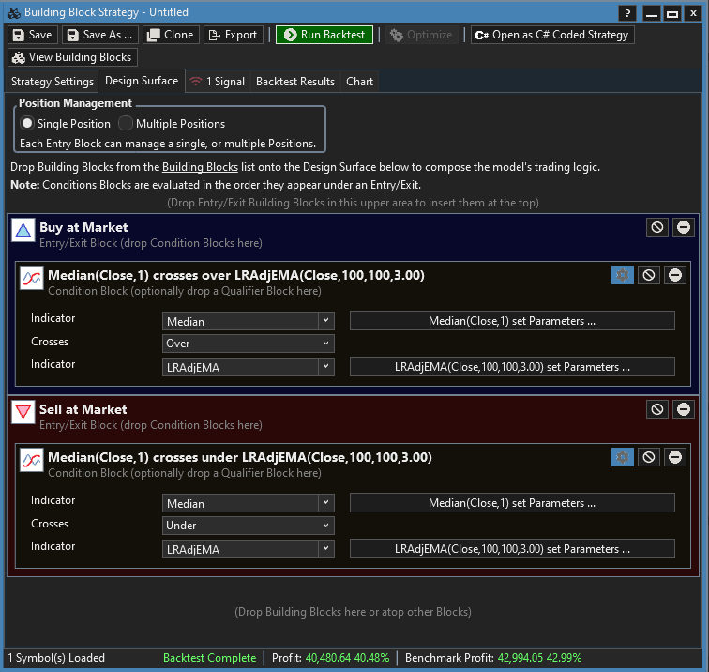Disable the crosses under condition block
Viewport: 709px width, 672px height.
click(649, 457)
